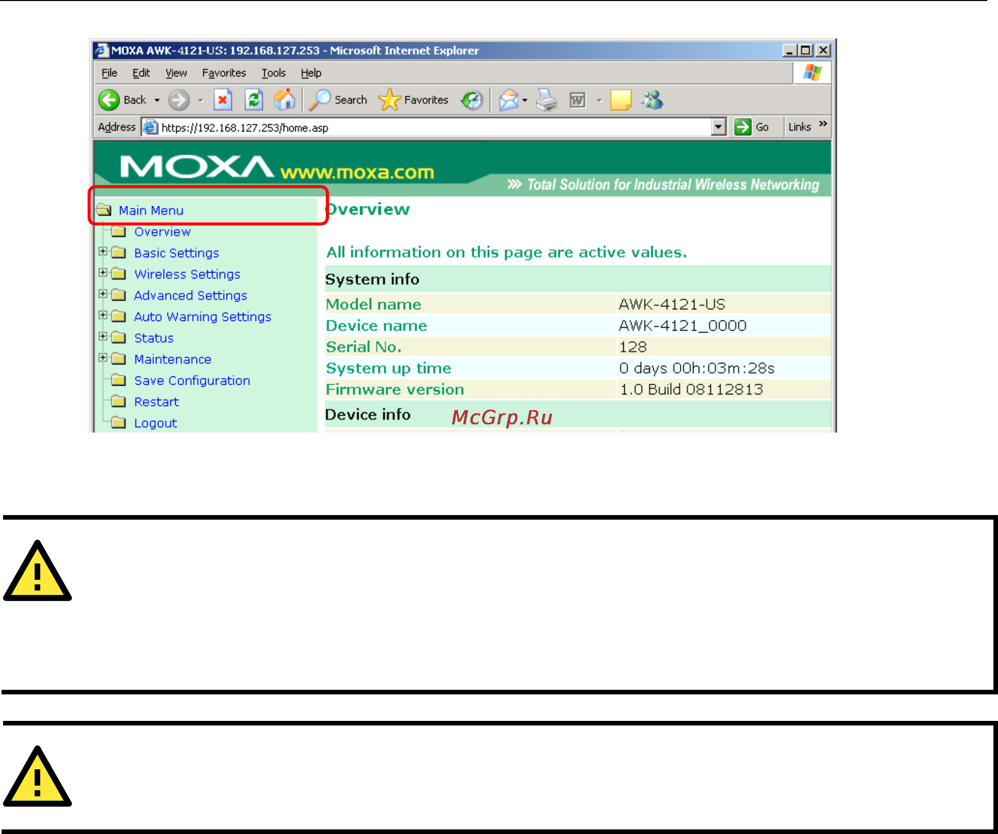Open the Overview link in sidebar
The height and width of the screenshot is (834, 998).
162,232
